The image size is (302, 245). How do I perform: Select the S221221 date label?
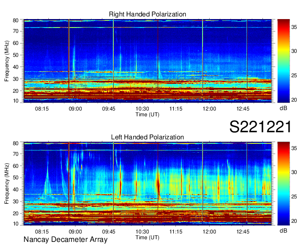point(260,127)
